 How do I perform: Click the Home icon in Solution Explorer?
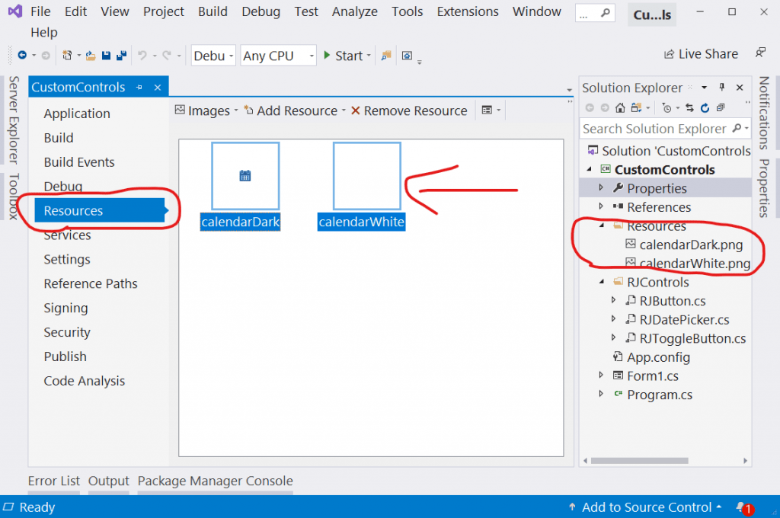(619, 108)
